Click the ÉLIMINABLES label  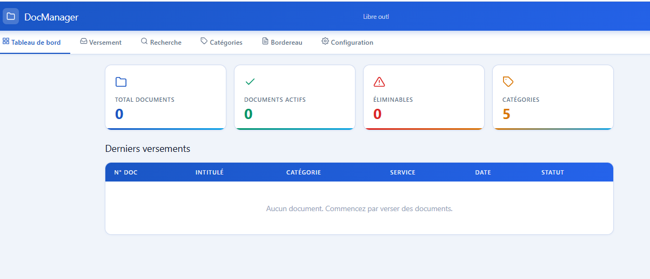point(393,100)
